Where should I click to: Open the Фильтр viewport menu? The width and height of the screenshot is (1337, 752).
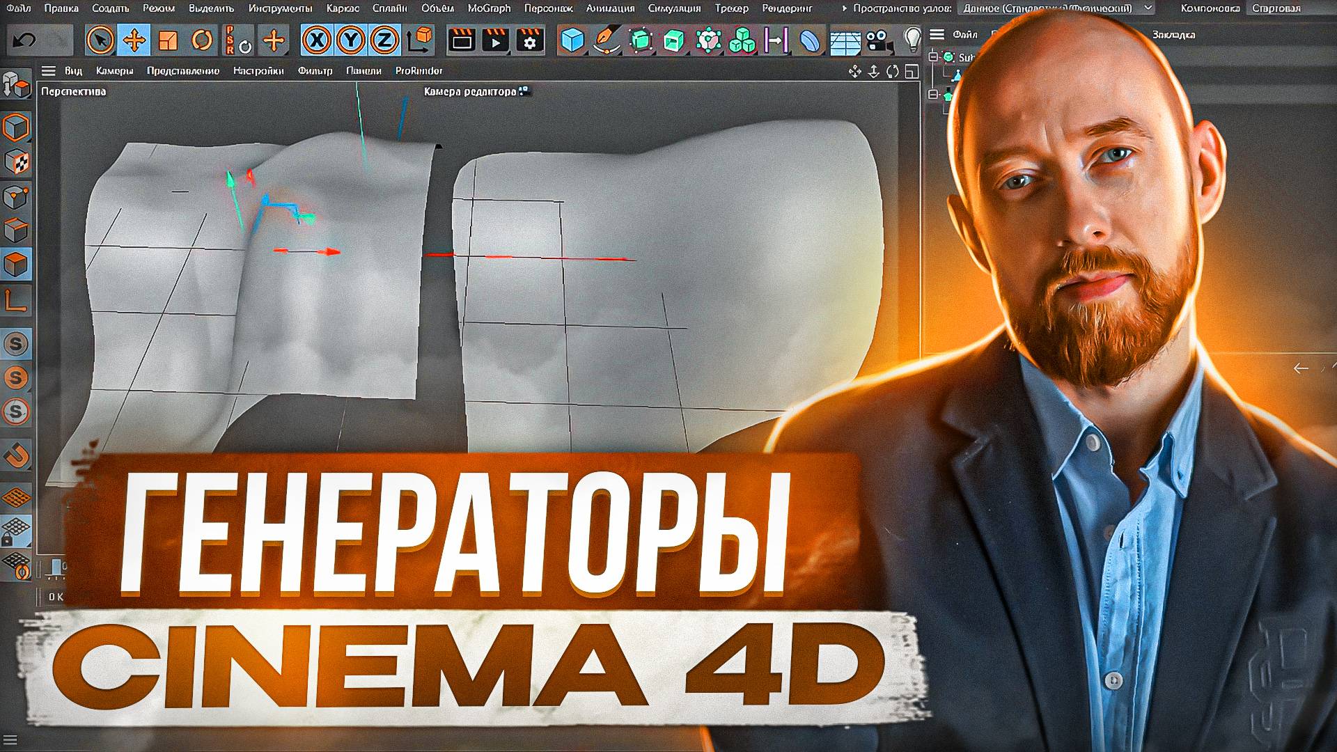(x=315, y=71)
